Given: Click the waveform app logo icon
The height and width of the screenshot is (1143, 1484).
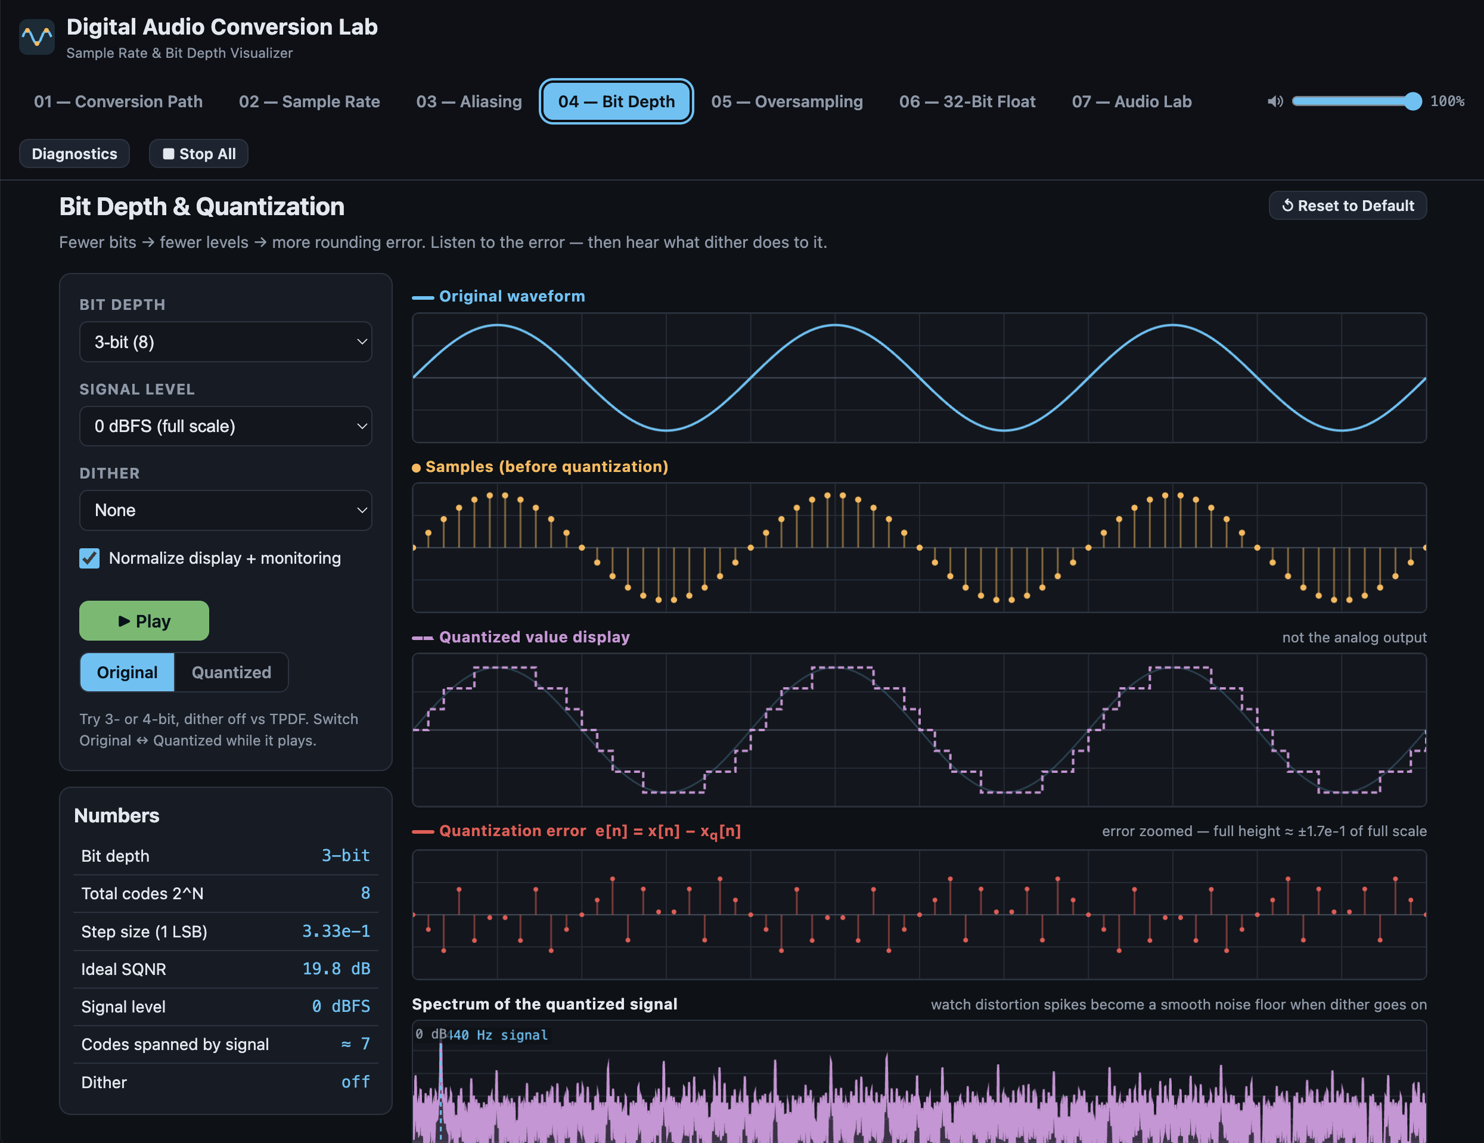Looking at the screenshot, I should [x=37, y=37].
